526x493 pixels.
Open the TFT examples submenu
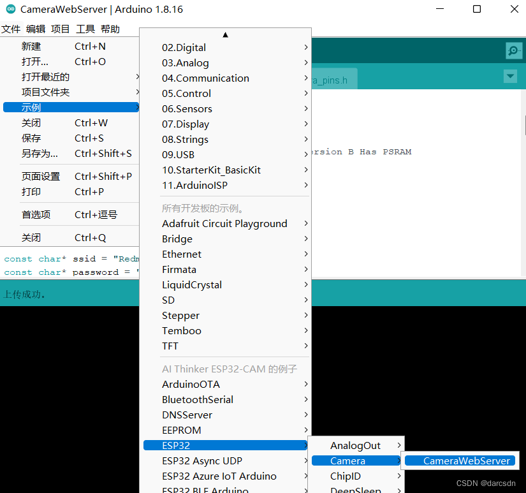pyautogui.click(x=226, y=346)
